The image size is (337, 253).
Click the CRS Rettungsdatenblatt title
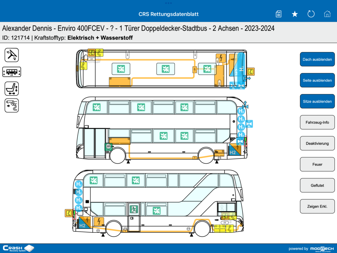168,14
